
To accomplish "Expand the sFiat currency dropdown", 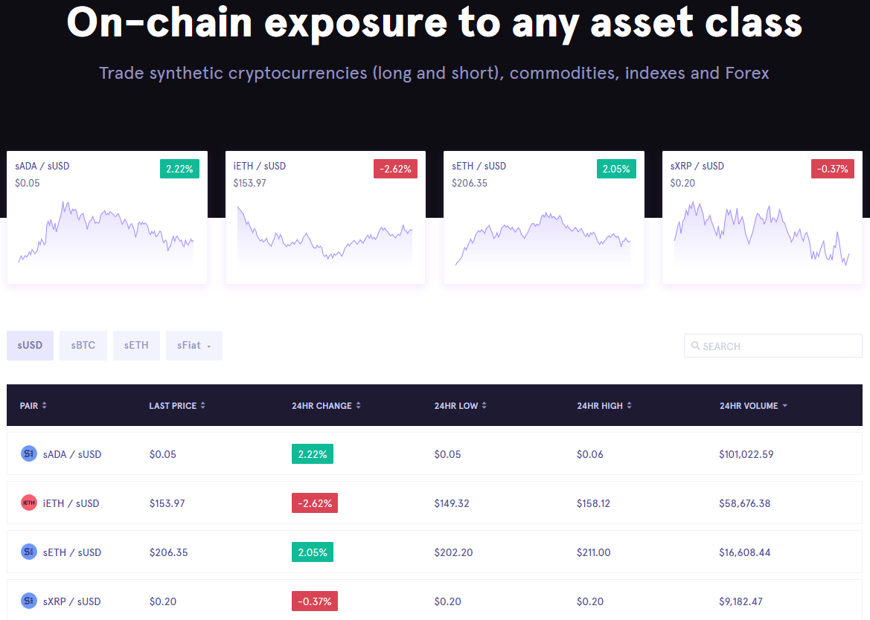I will tap(194, 346).
